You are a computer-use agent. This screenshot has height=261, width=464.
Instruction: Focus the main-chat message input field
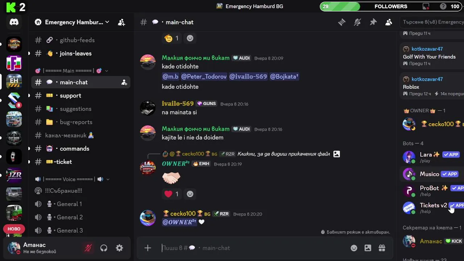254,248
